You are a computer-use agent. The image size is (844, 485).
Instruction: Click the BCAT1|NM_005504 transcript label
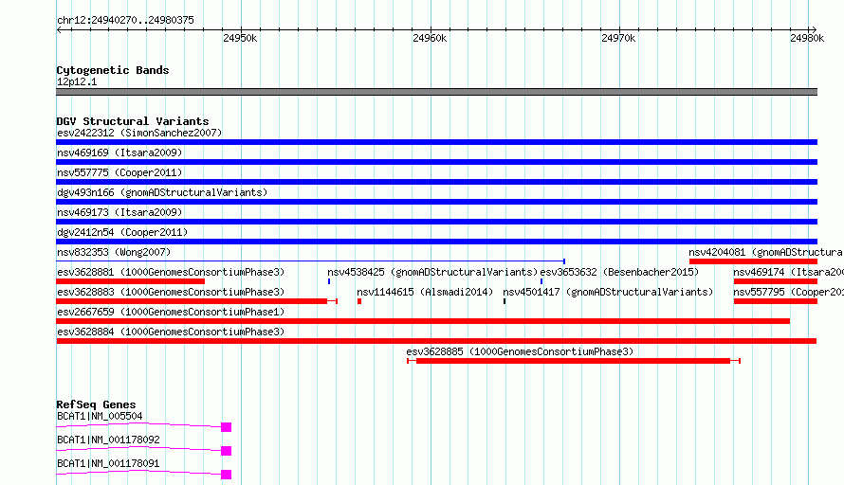pyautogui.click(x=100, y=416)
